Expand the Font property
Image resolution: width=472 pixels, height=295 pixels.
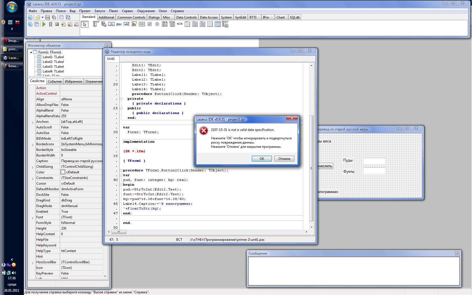(33, 217)
